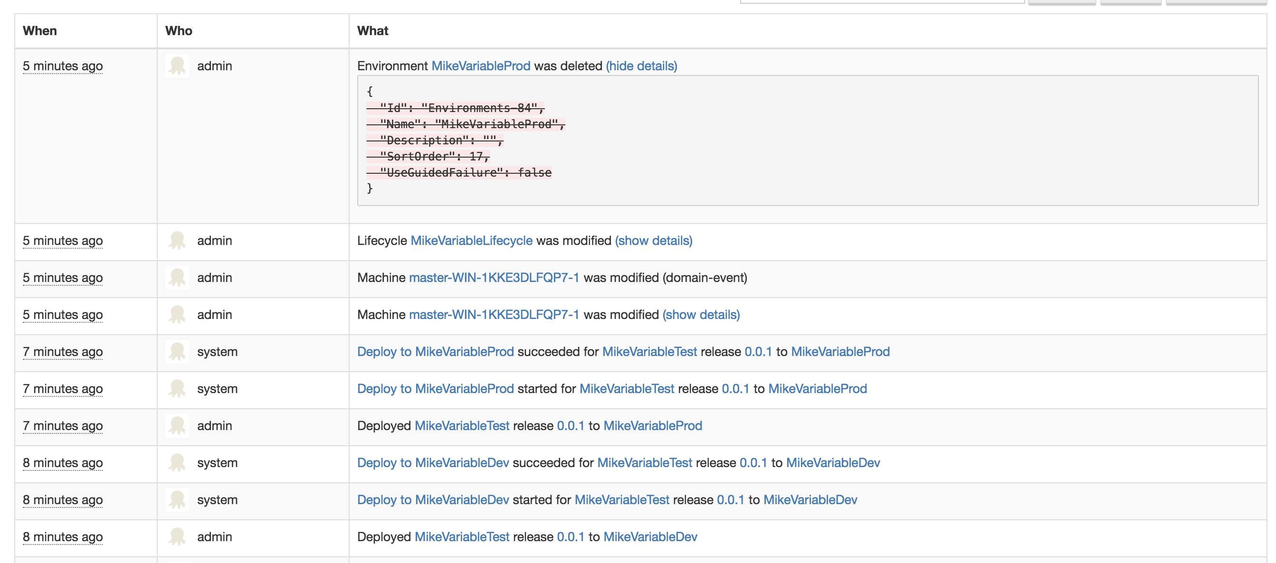This screenshot has height=563, width=1276.
Task: Open MikeVariableDev target in Deployed admin row
Action: click(650, 537)
